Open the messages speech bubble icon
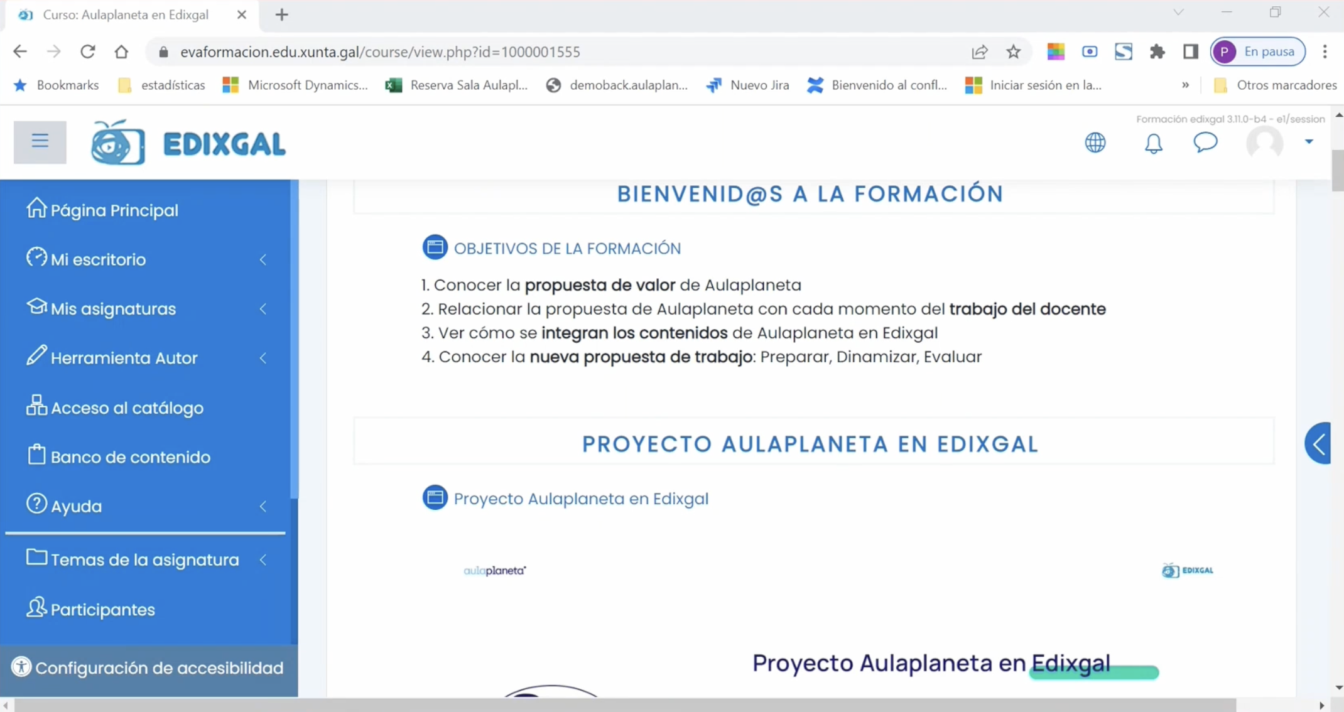1344x712 pixels. [1205, 143]
